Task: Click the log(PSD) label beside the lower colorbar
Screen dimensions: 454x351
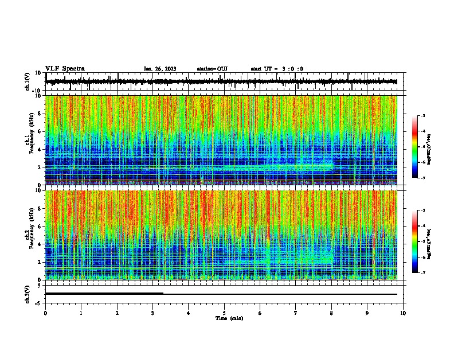Action: [429, 244]
